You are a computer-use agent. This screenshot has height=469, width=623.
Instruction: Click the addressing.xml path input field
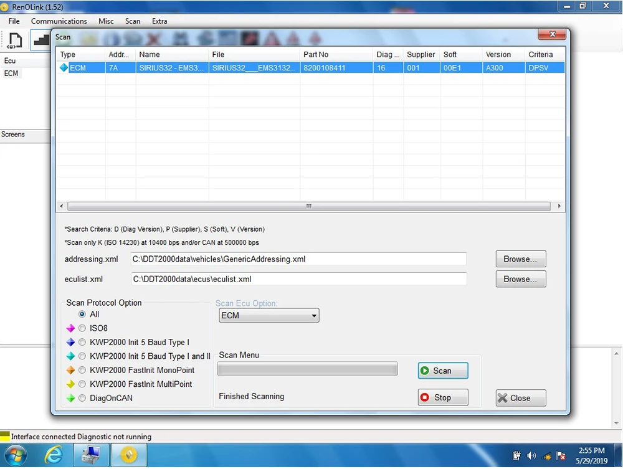[x=298, y=259]
